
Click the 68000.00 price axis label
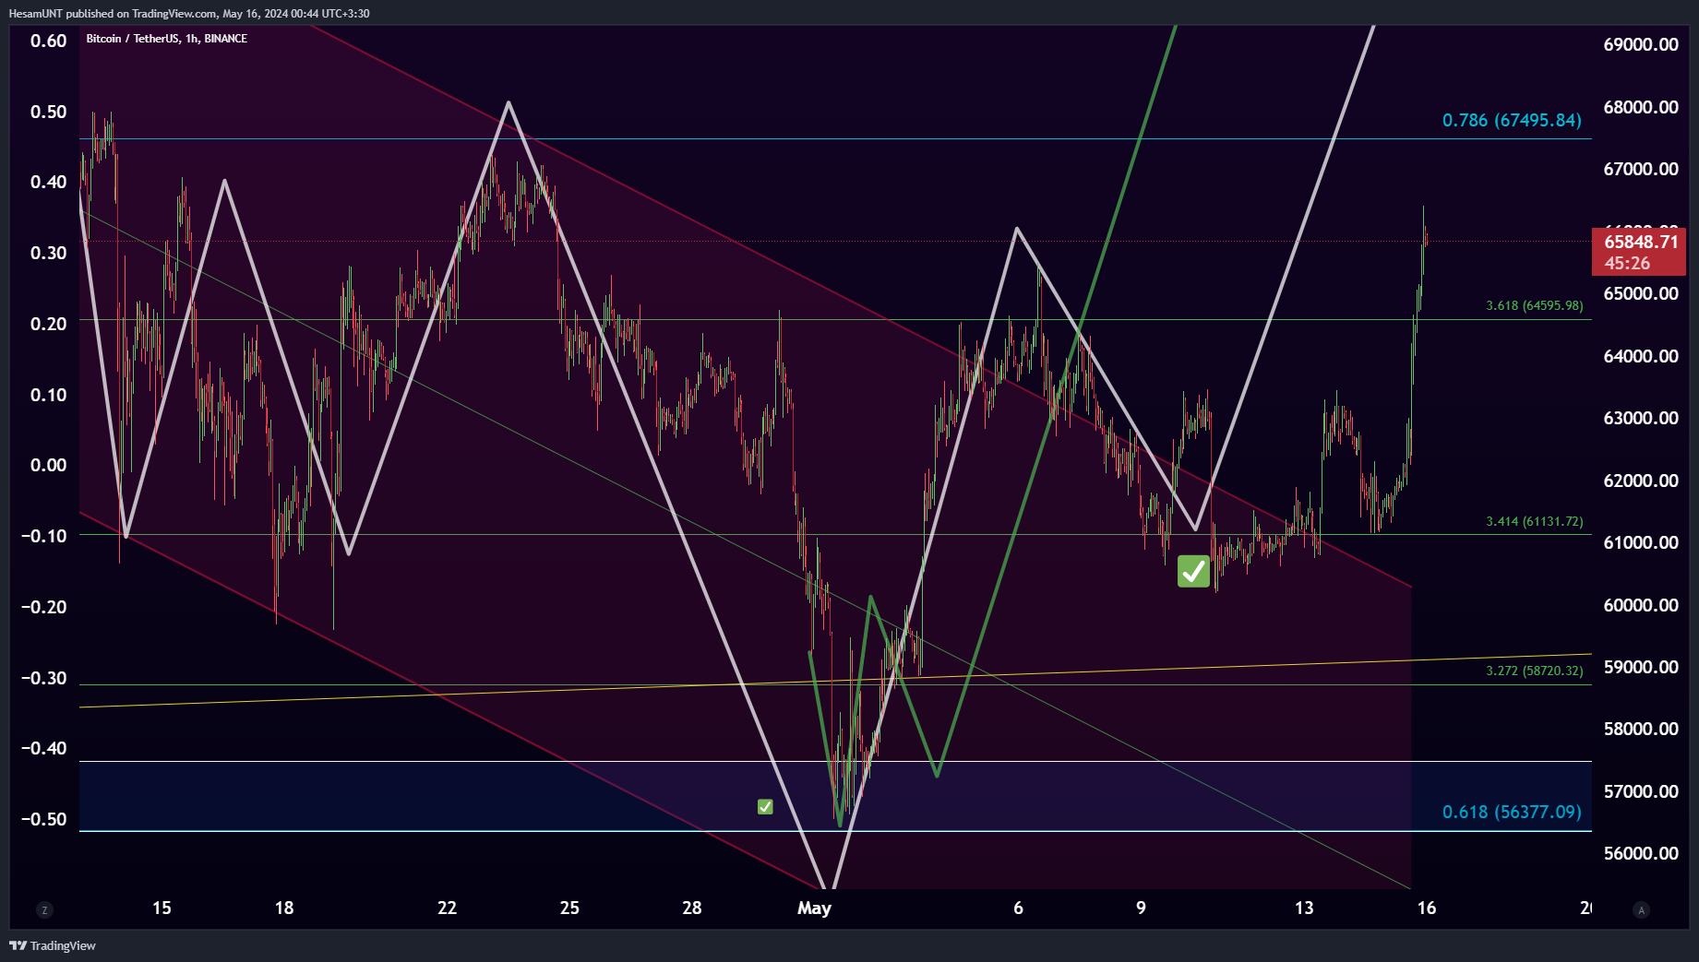coord(1641,107)
